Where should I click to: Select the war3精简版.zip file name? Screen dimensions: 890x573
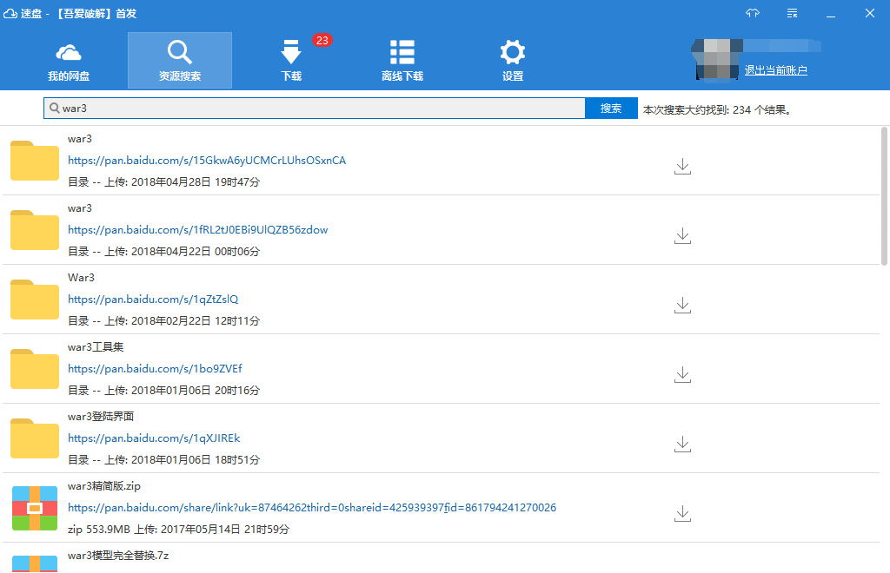(104, 486)
